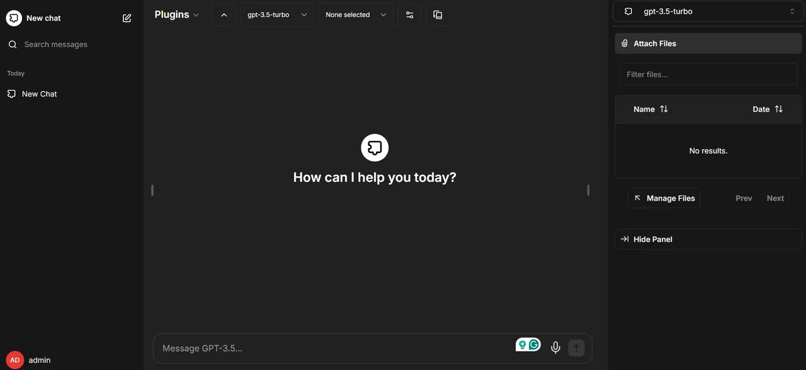Click the up-down arrows on right model selector
The image size is (806, 370).
tap(792, 11)
